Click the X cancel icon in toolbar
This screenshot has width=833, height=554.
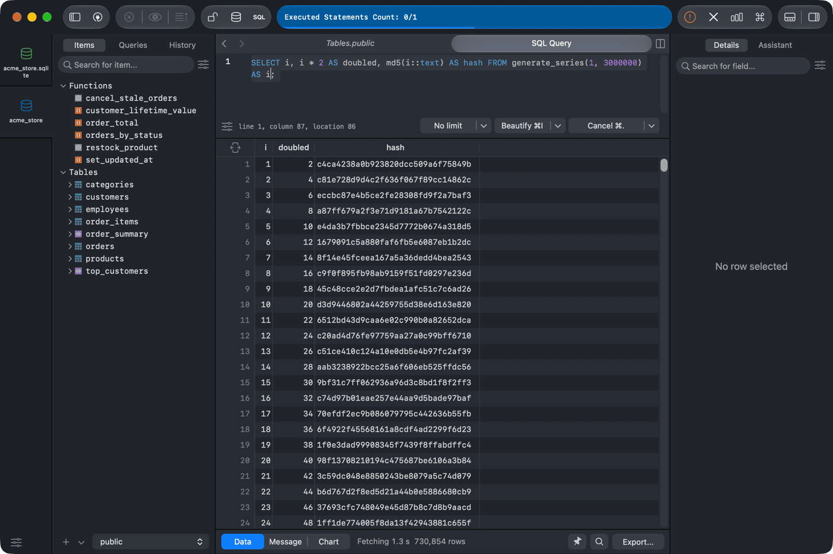click(713, 17)
